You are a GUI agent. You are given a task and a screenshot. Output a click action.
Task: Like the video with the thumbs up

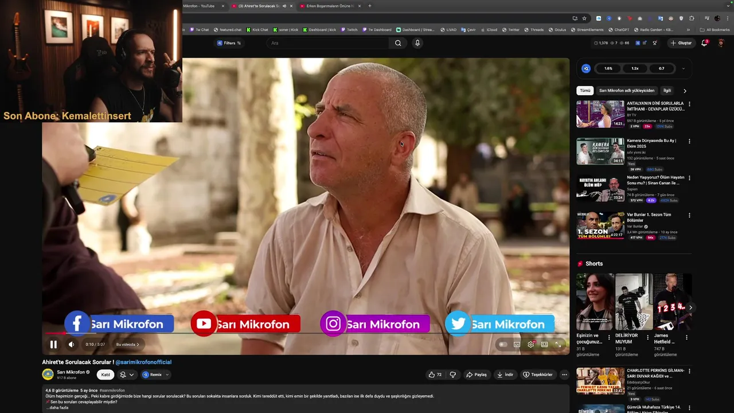pyautogui.click(x=435, y=375)
